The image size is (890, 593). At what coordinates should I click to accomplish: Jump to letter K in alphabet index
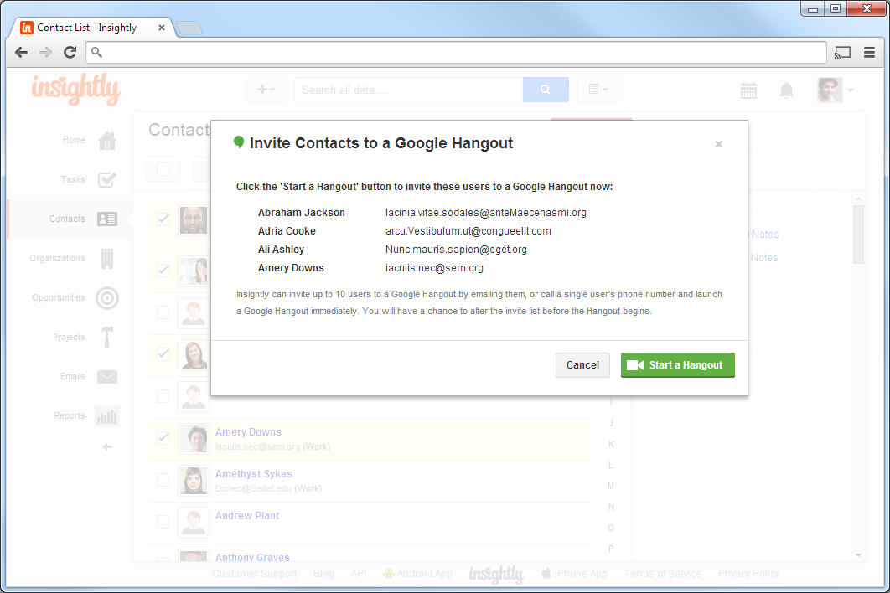pyautogui.click(x=611, y=444)
